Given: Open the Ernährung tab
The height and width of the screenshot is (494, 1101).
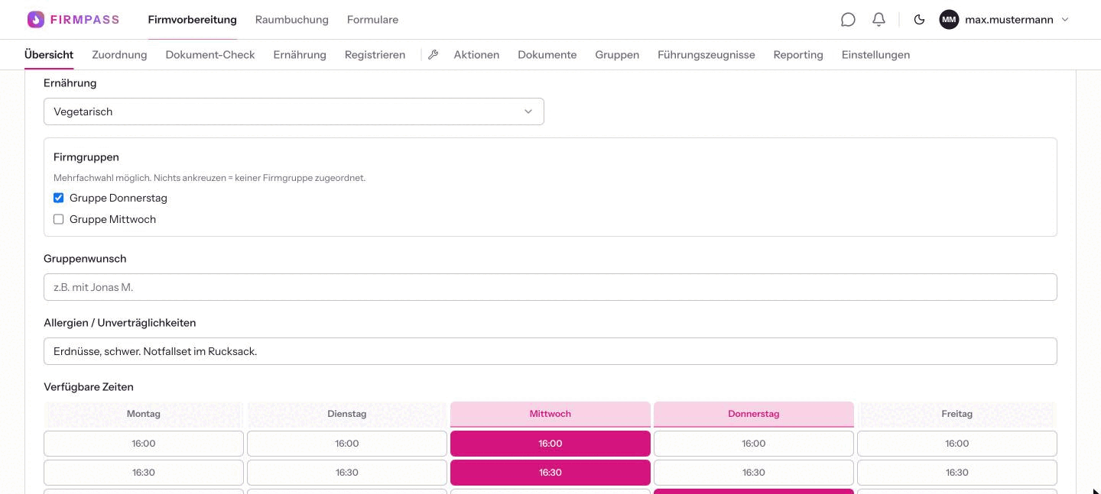Looking at the screenshot, I should pyautogui.click(x=300, y=55).
